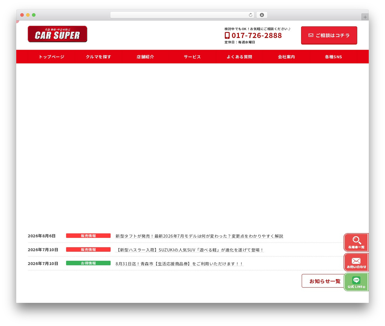Open the 生活応援商品券 news article link
The image size is (385, 326).
point(179,264)
